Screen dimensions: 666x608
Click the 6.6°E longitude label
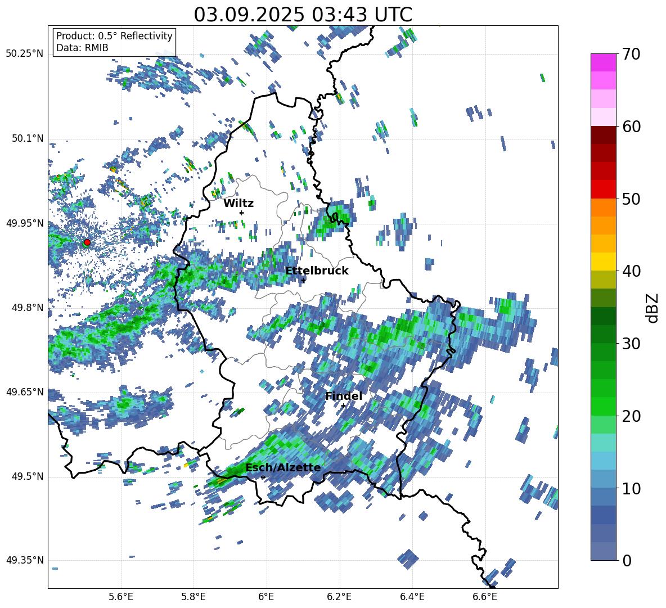point(485,597)
